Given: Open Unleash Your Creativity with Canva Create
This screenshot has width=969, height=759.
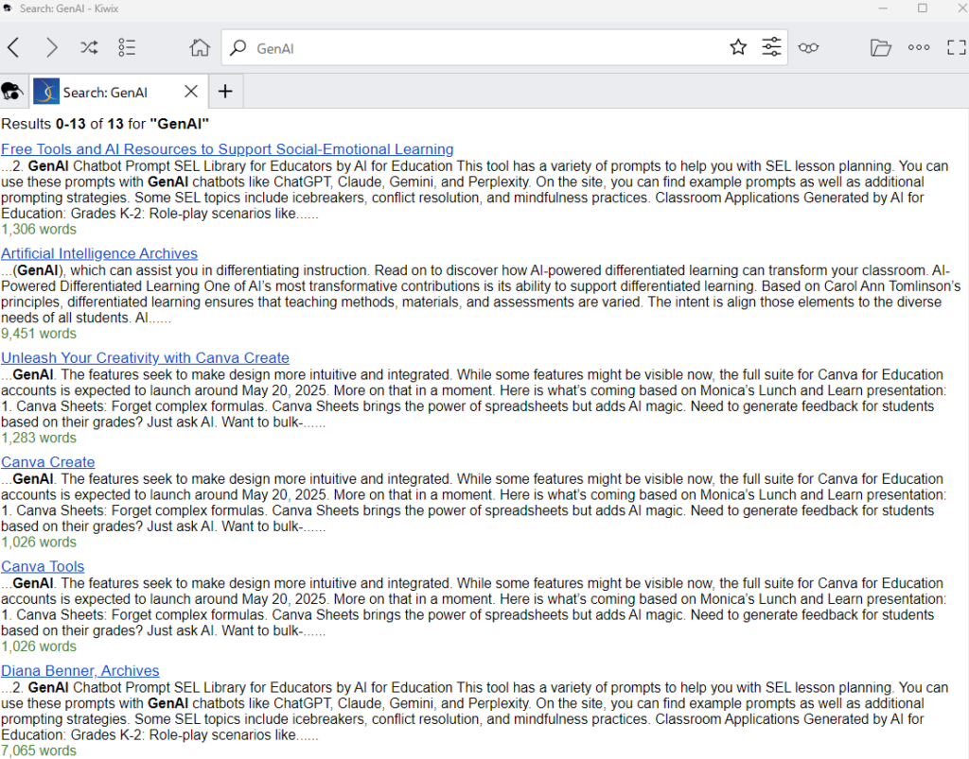Looking at the screenshot, I should point(145,358).
